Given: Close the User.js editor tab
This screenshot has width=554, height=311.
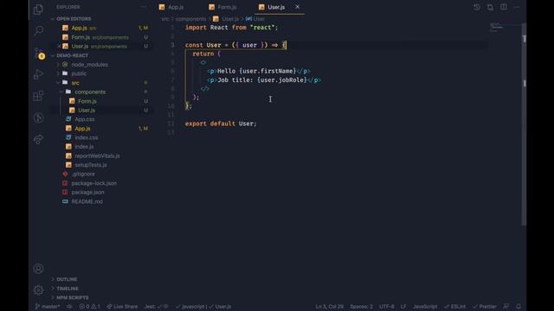Looking at the screenshot, I should point(297,7).
